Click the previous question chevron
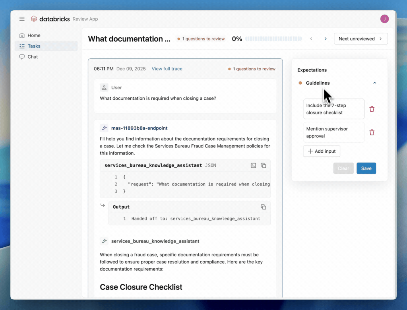The height and width of the screenshot is (310, 407). coord(311,38)
